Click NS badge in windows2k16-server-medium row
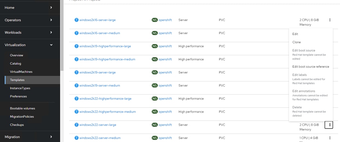Viewport: 340px width, 142px height. [x=155, y=33]
